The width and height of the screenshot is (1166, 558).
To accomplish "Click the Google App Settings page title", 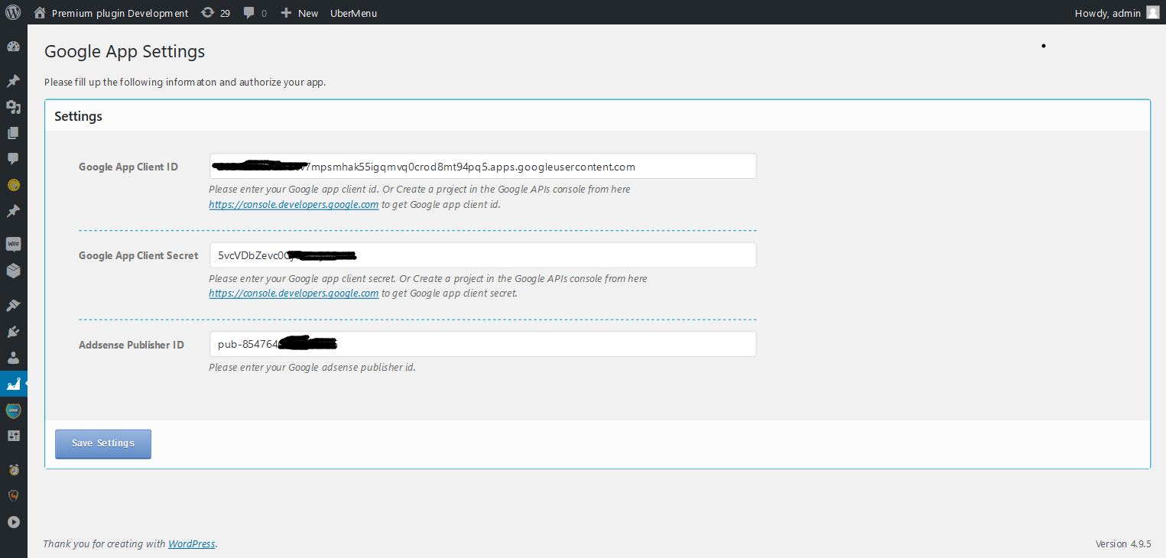I will tap(125, 51).
